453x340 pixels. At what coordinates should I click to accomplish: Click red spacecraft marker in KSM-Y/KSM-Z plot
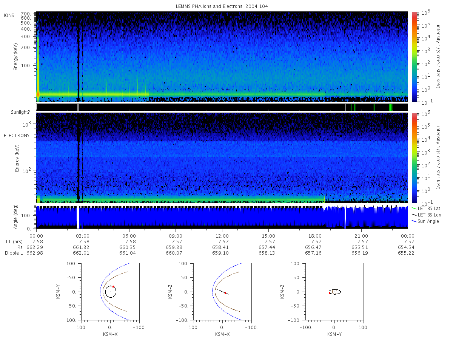[x=330, y=293]
